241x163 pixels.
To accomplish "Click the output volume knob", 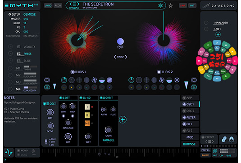I will (x=215, y=151).
